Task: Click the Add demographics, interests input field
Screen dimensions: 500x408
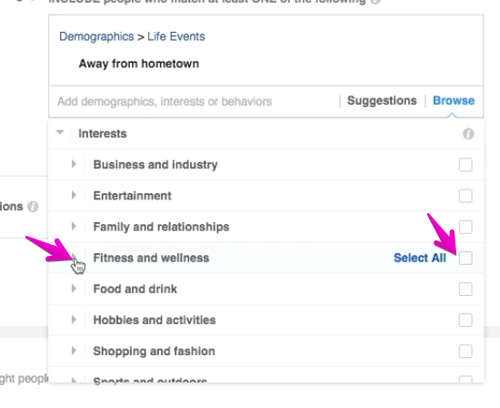Action: (x=194, y=102)
